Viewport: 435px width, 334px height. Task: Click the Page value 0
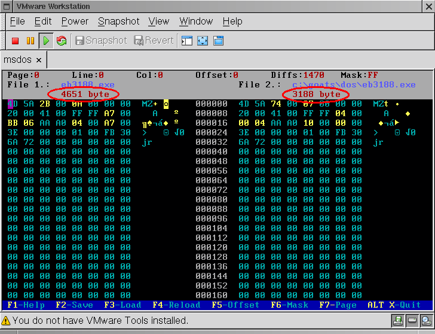click(x=36, y=75)
